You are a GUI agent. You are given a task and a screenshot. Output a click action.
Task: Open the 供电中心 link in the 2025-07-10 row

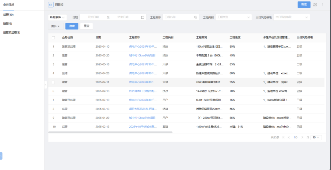coord(143,100)
